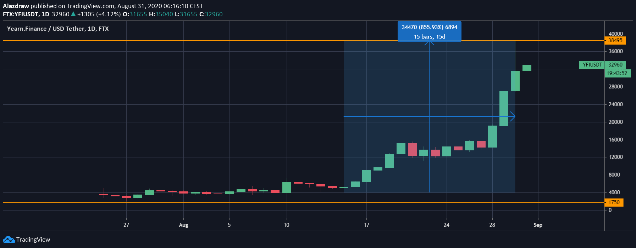This screenshot has width=636, height=248.
Task: Open the Alazdraw author name
Action: 16,6
